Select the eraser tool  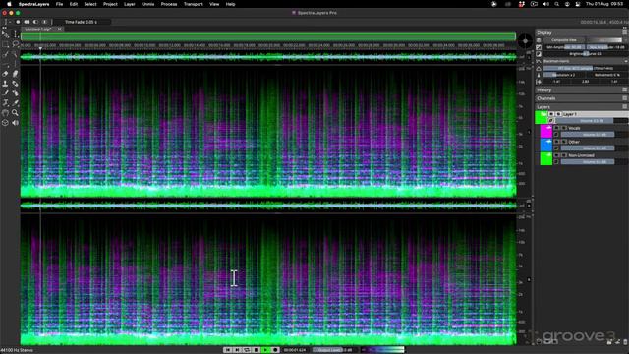tap(5, 74)
